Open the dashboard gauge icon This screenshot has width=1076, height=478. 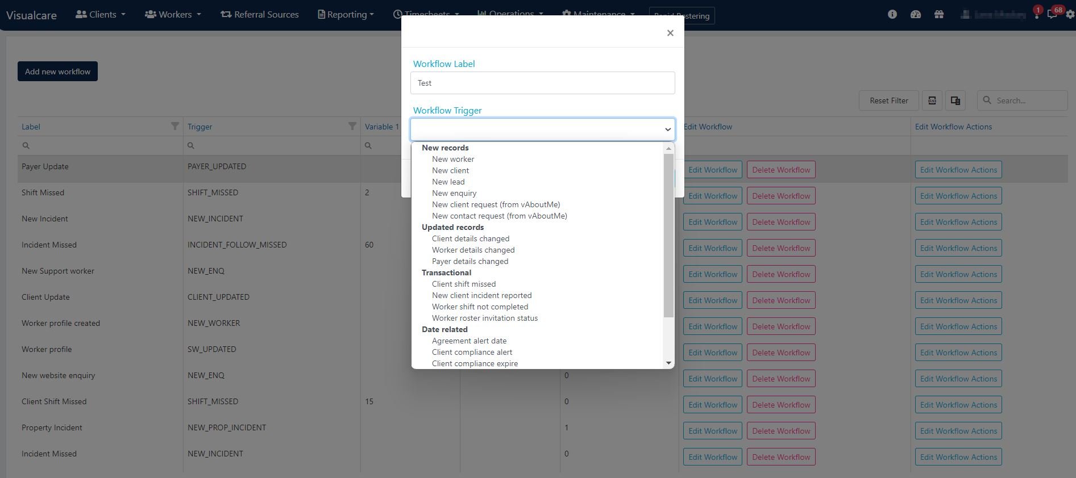click(915, 15)
